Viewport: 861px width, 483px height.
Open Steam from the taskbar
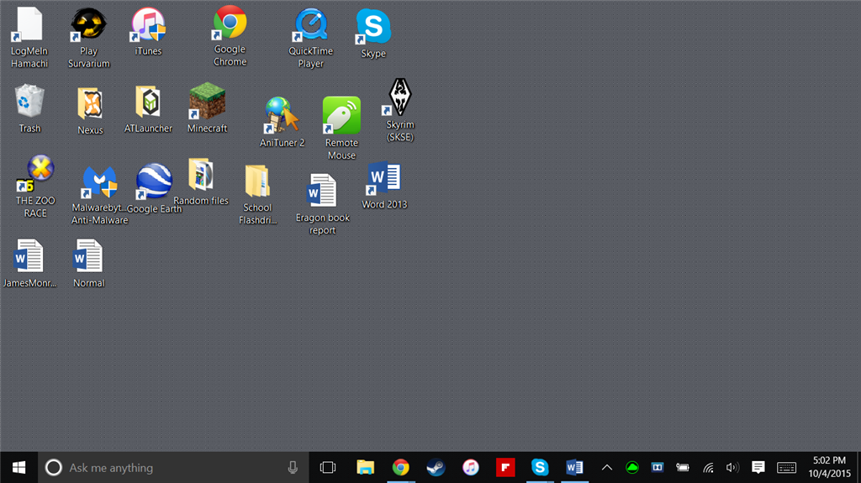point(436,468)
